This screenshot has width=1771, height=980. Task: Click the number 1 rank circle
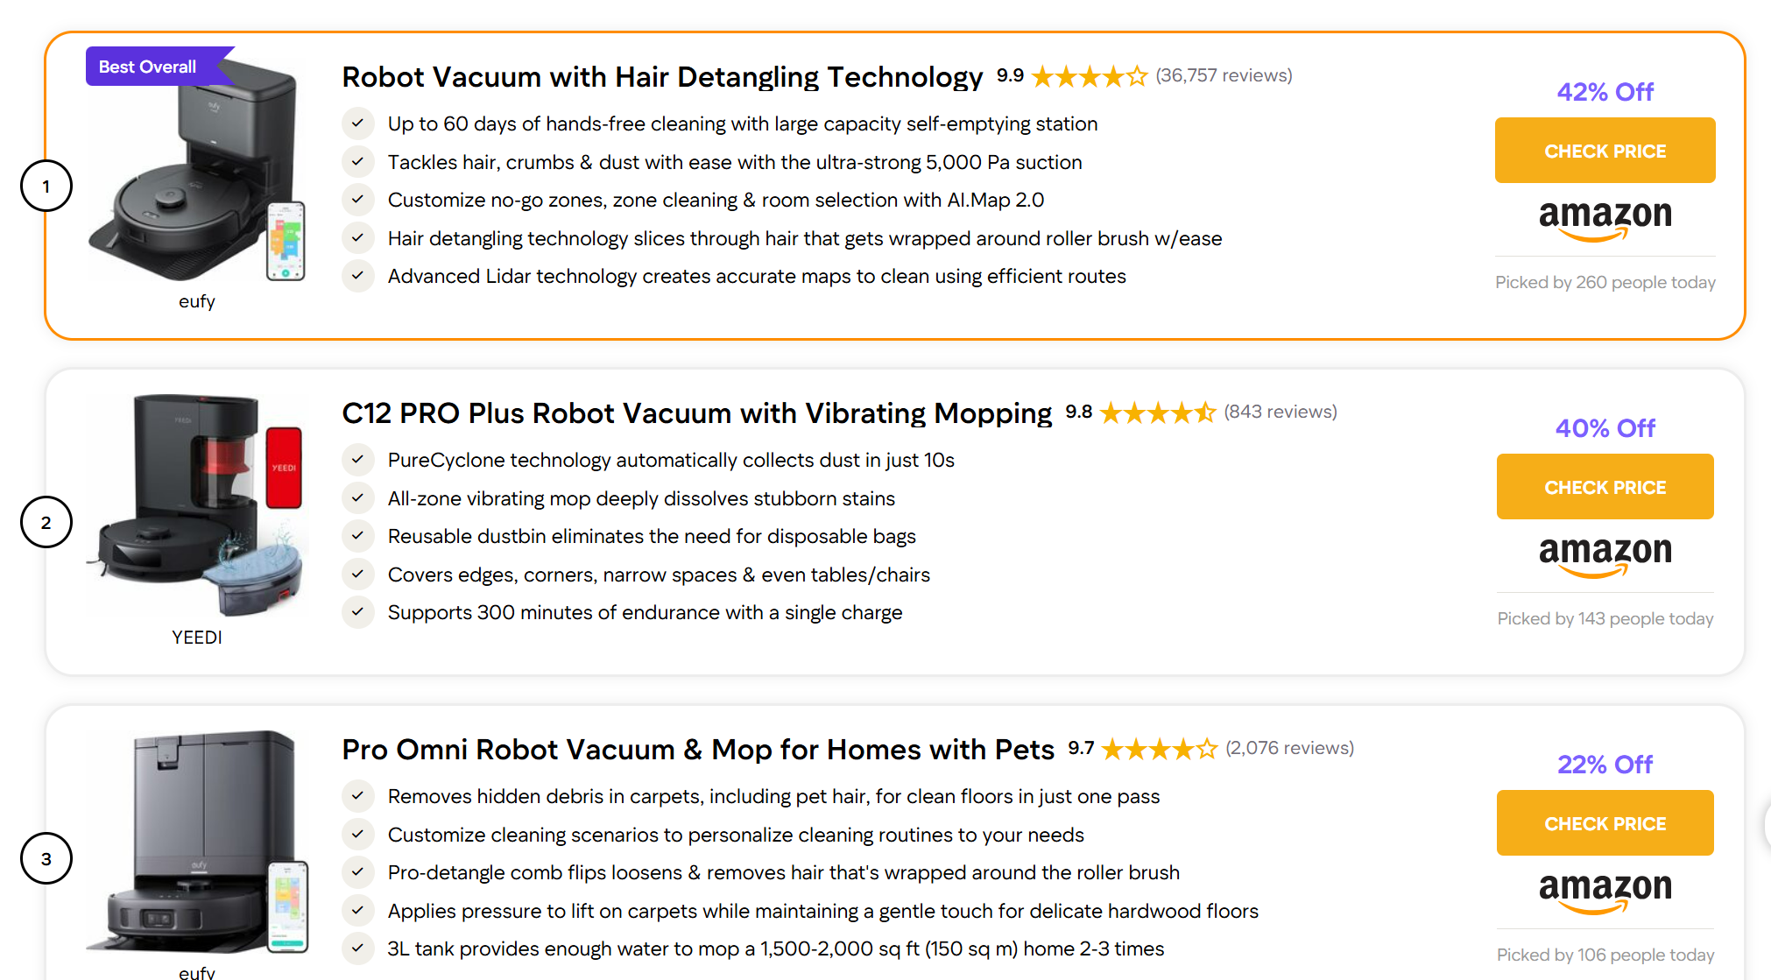coord(46,186)
